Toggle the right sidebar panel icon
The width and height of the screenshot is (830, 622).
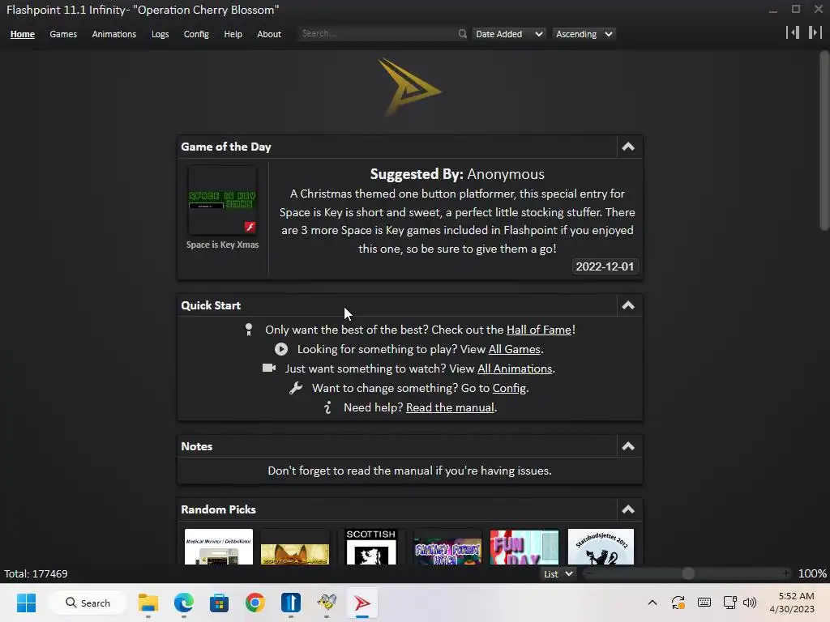click(815, 32)
